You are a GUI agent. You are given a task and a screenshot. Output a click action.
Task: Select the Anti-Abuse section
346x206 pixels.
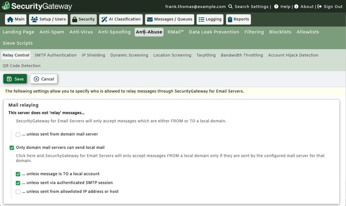click(x=149, y=32)
